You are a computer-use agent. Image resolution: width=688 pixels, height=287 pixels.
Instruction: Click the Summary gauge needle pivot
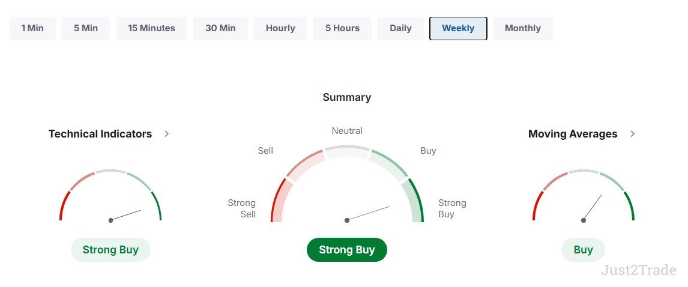point(346,220)
